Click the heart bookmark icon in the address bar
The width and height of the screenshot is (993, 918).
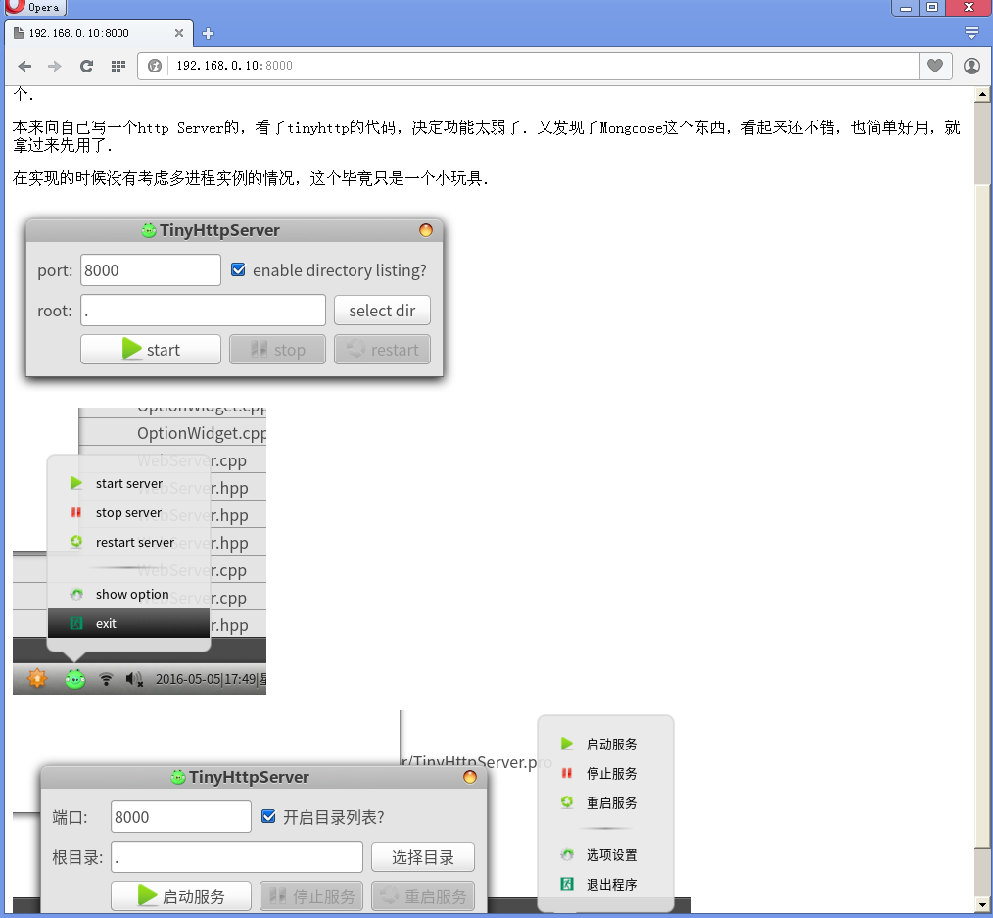click(x=935, y=66)
